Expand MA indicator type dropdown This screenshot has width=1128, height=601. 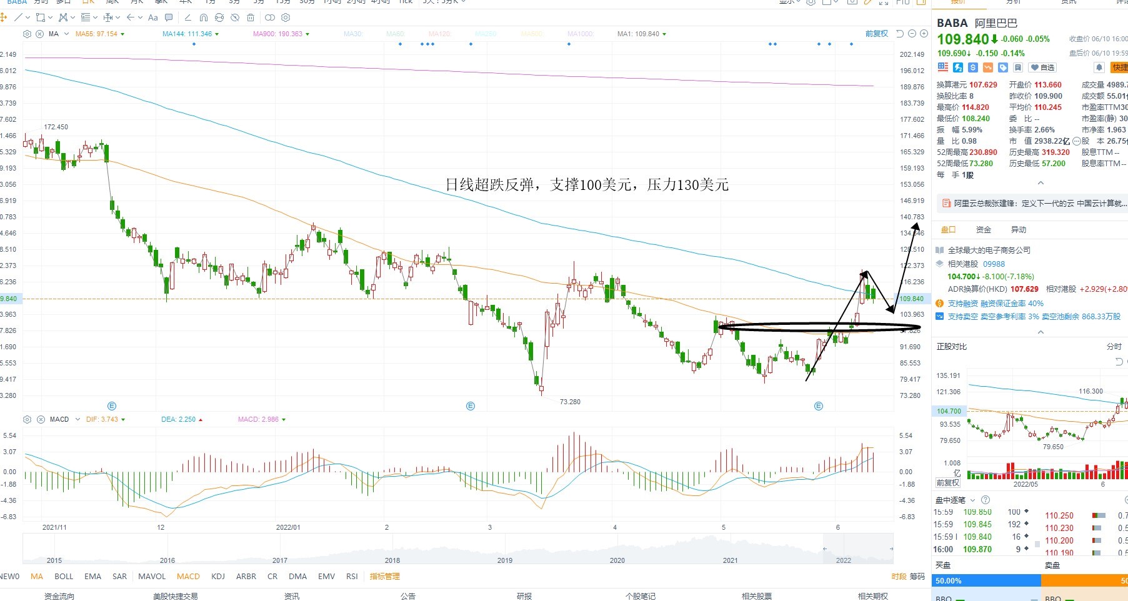pyautogui.click(x=66, y=34)
